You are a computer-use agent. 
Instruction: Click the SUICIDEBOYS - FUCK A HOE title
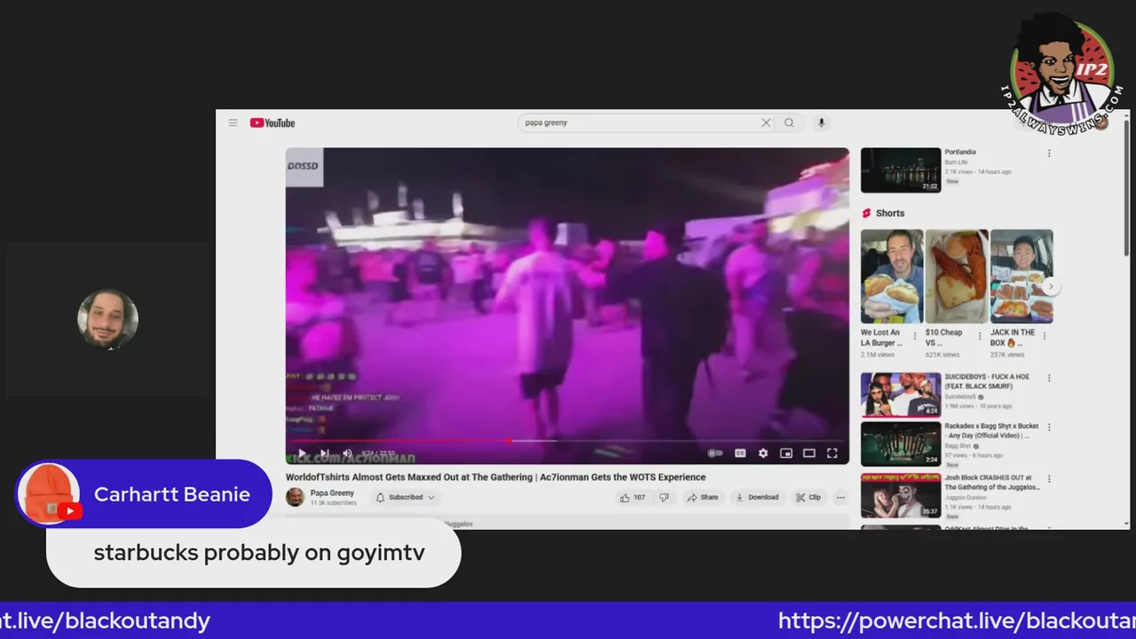(987, 382)
